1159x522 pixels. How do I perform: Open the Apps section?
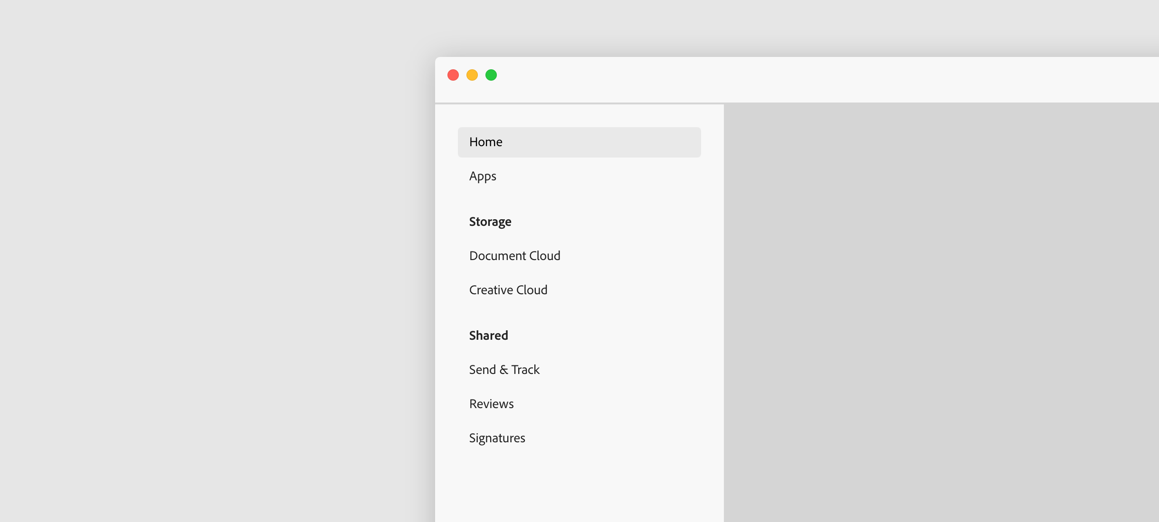coord(483,176)
